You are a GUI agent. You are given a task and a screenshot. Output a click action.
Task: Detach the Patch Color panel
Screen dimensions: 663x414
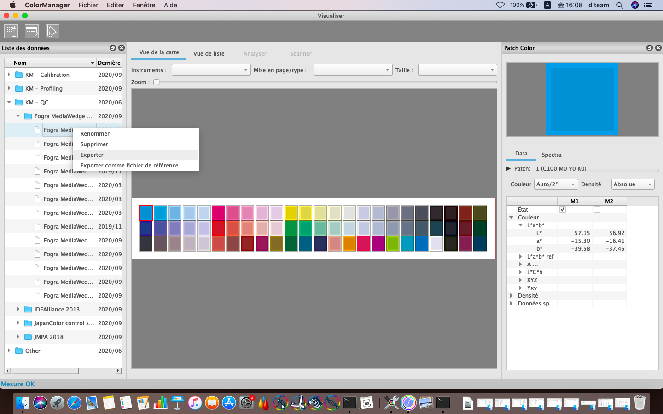650,48
